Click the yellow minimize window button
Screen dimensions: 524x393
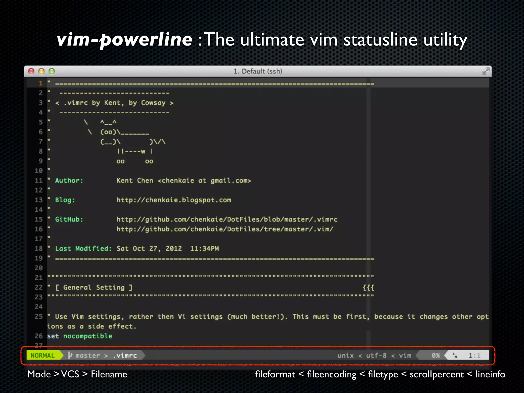[41, 71]
